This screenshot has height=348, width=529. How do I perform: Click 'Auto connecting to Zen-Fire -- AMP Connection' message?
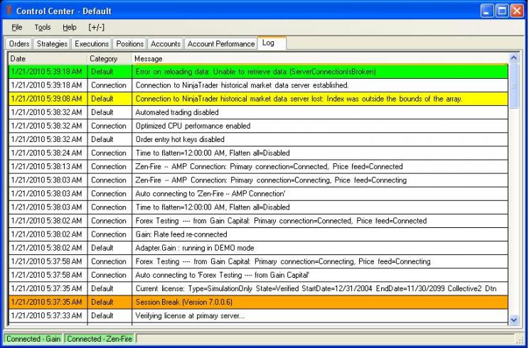point(210,194)
